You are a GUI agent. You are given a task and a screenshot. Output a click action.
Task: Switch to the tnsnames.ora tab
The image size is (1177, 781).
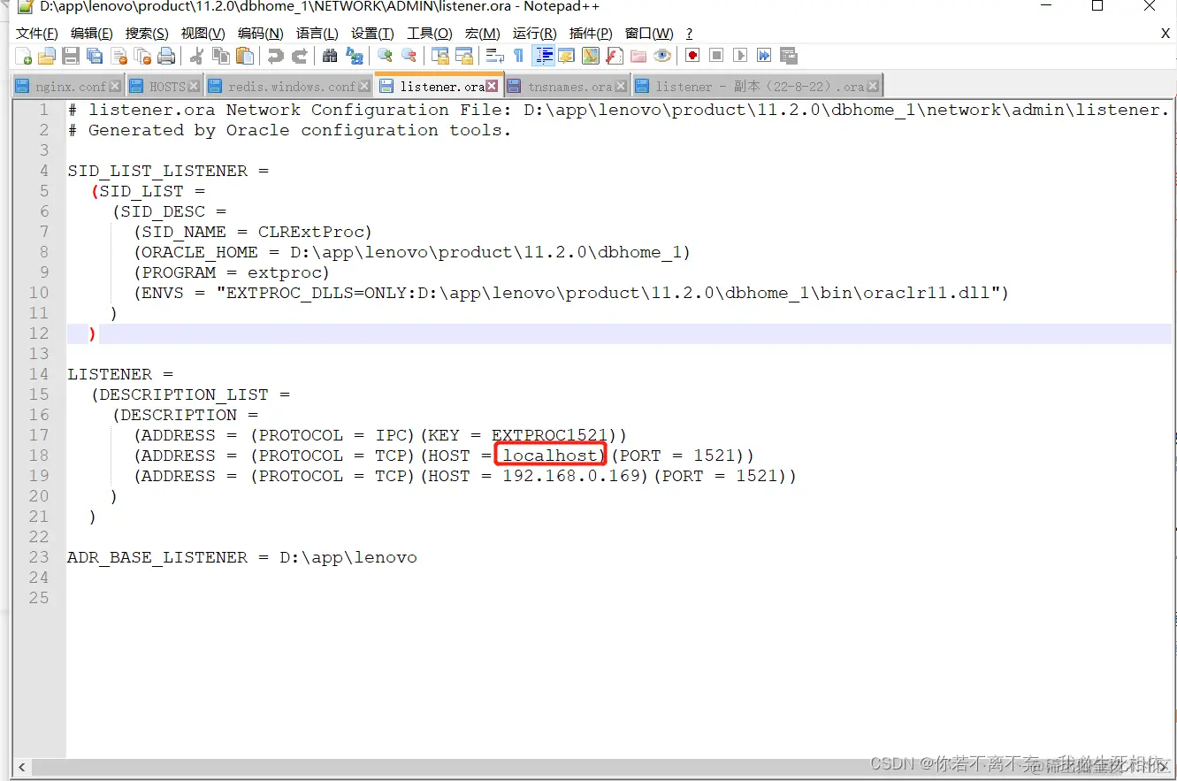[569, 87]
